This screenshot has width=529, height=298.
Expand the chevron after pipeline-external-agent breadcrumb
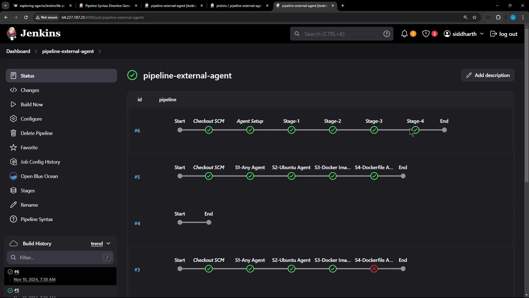click(x=100, y=51)
